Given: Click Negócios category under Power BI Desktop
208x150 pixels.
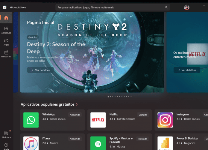Looking at the screenshot, I should point(190,143).
